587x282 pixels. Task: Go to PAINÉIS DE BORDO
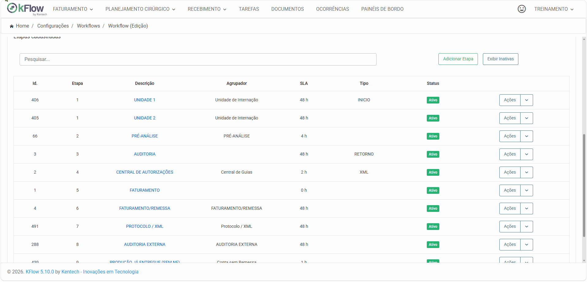coord(382,9)
